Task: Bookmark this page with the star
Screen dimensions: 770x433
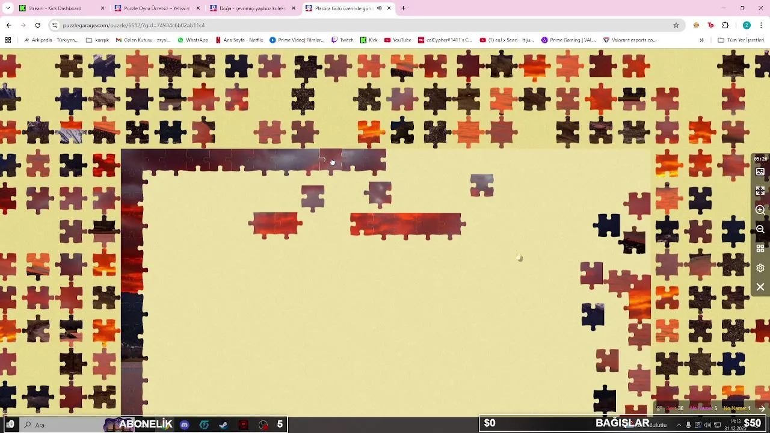Action: click(676, 25)
